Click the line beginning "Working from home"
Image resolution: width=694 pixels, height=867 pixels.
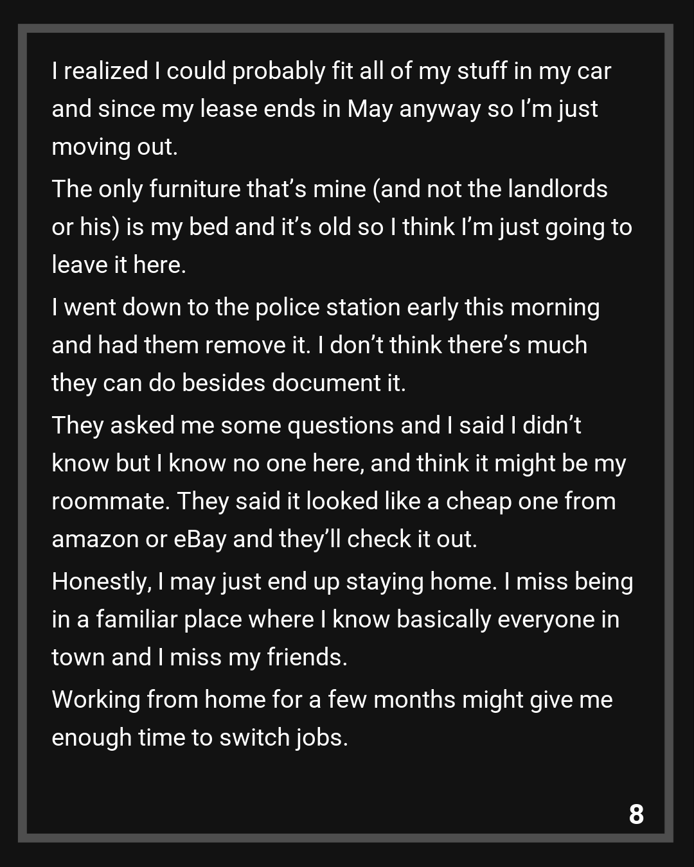332,700
